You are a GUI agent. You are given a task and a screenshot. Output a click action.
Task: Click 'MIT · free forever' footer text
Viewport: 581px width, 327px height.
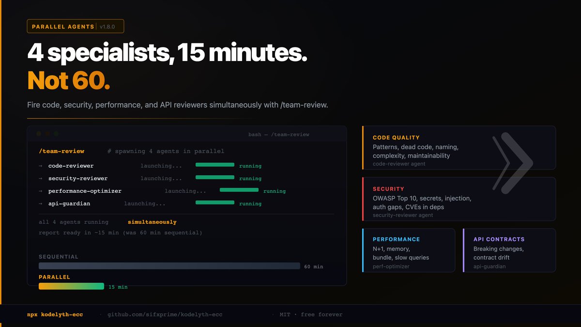coord(311,314)
